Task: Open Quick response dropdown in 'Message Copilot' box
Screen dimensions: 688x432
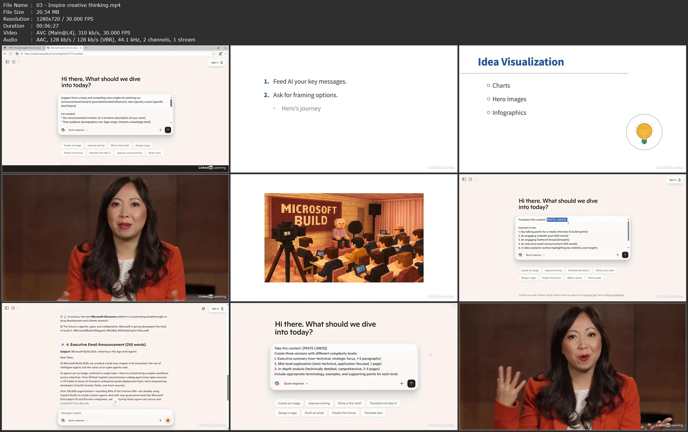Action: click(x=78, y=421)
